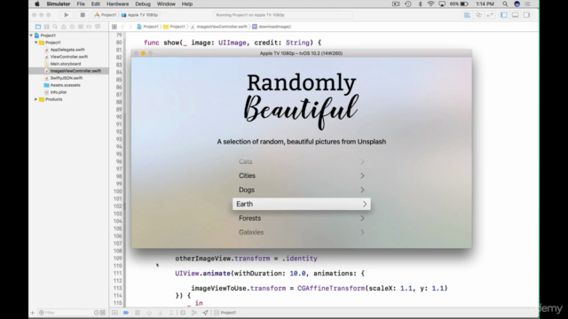Open the Debug menu
Image resolution: width=568 pixels, height=319 pixels.
143,4
